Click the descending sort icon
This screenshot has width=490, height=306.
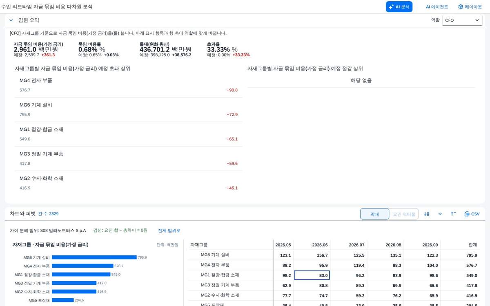(427, 214)
